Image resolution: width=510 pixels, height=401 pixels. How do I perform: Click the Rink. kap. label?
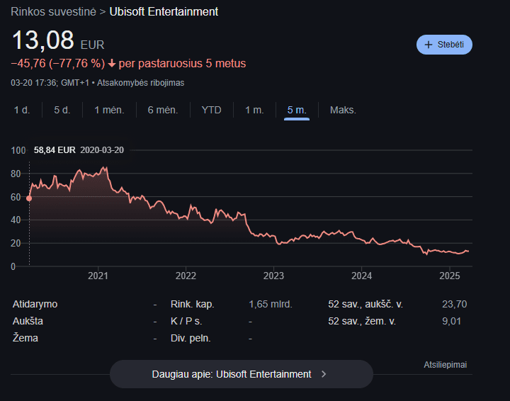[192, 304]
